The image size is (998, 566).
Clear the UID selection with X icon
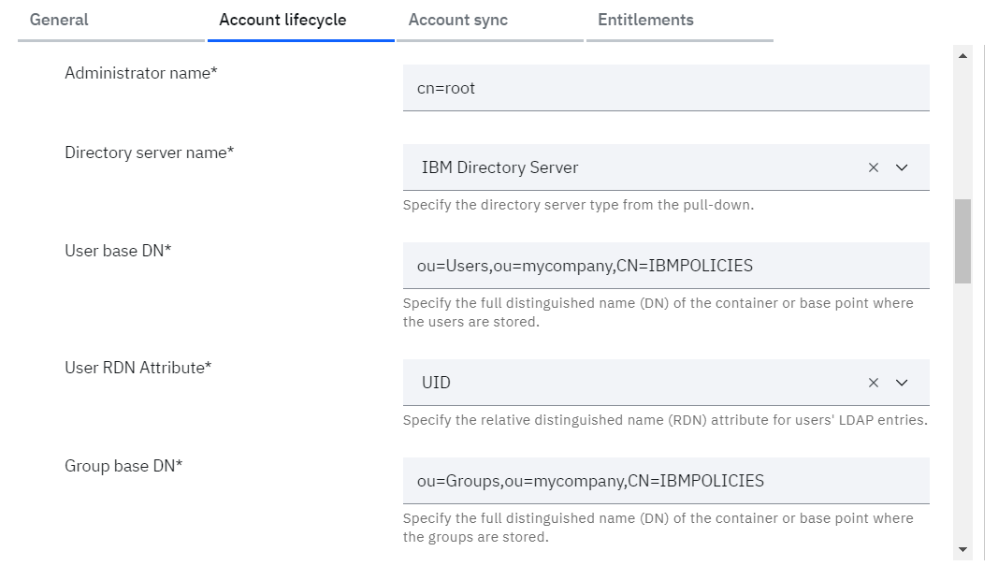(874, 383)
